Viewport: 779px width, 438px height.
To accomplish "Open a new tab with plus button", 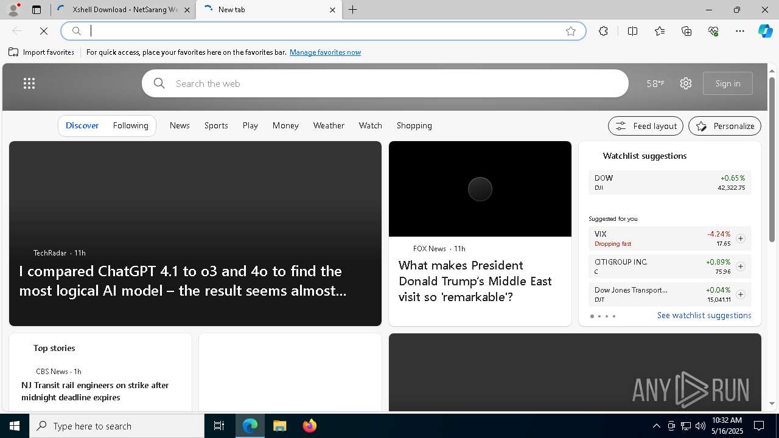I will point(353,10).
